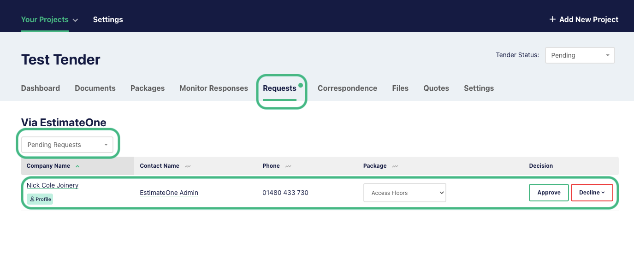Viewport: 634px width, 253px height.
Task: Switch to the Documents tab
Action: pyautogui.click(x=95, y=88)
